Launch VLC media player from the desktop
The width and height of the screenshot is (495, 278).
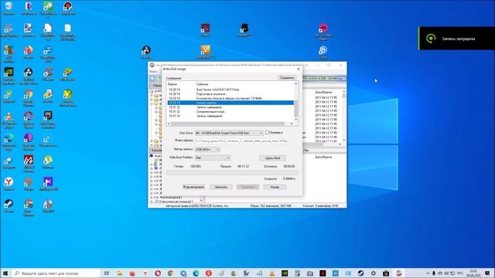click(x=9, y=120)
